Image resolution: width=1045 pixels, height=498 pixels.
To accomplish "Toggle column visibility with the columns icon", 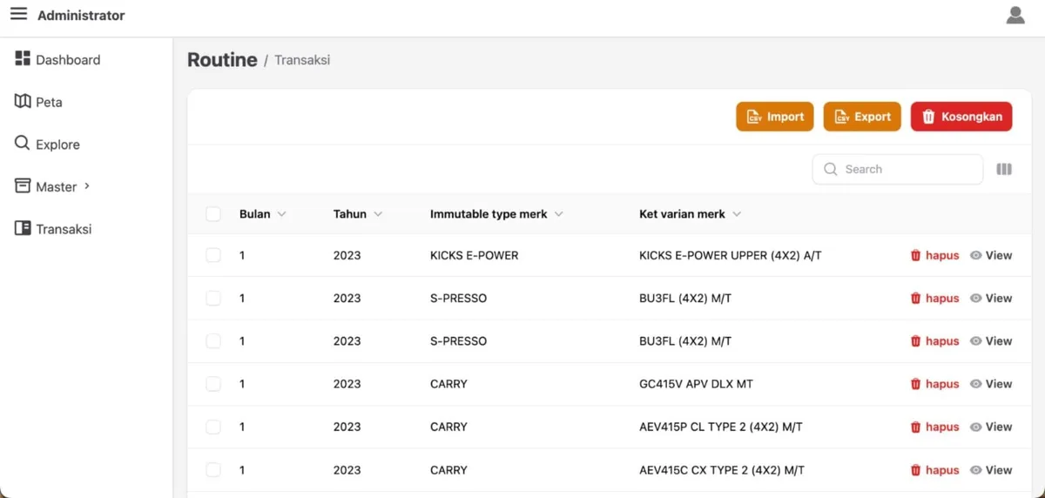I will (x=1004, y=169).
